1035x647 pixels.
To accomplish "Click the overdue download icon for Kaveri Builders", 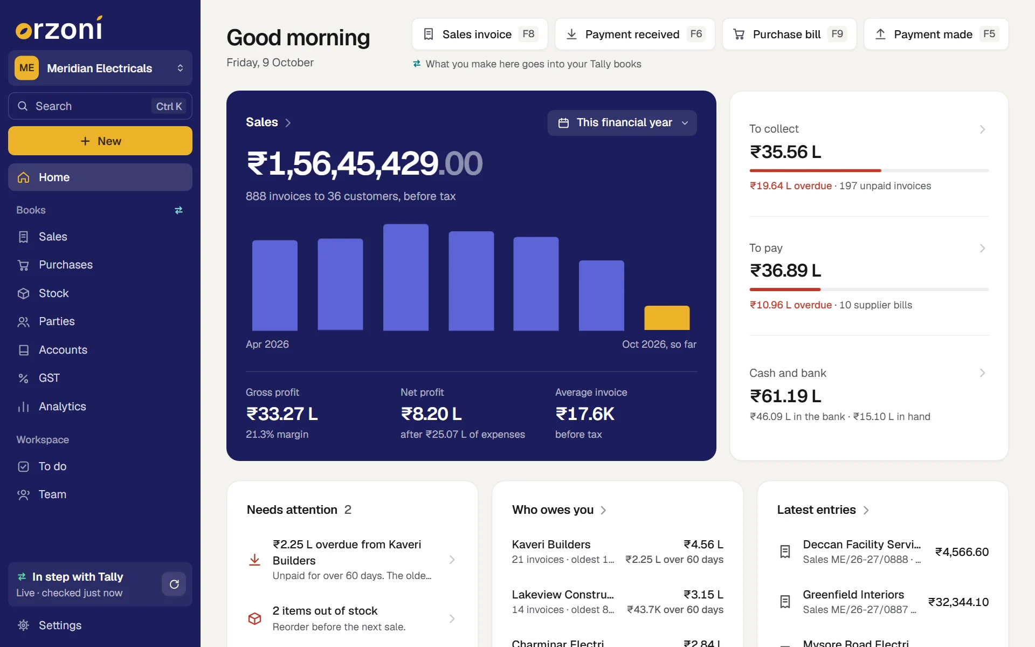I will (254, 560).
